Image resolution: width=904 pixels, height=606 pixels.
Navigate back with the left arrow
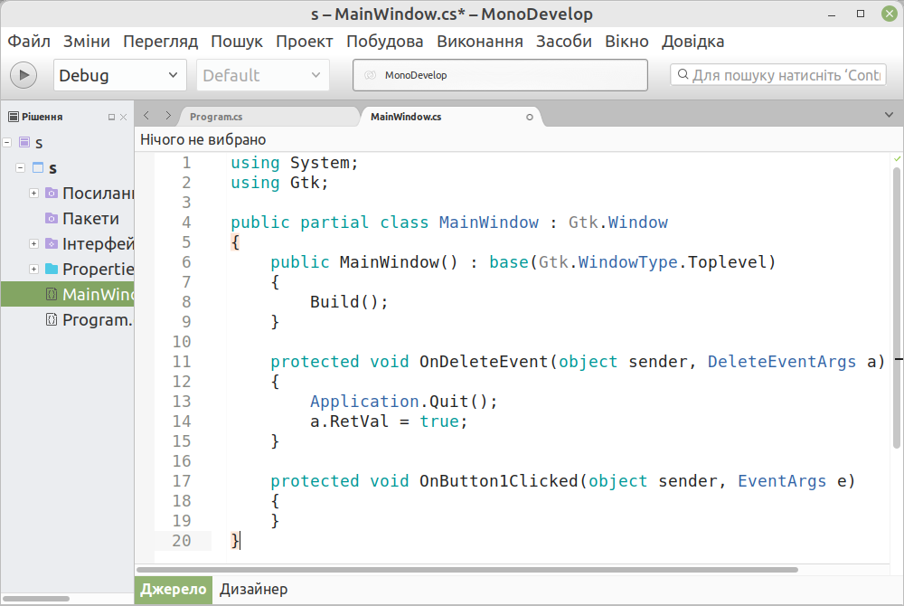[x=146, y=116]
